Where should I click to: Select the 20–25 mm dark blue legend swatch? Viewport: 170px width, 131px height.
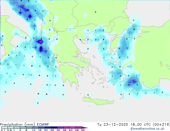pos(48,128)
